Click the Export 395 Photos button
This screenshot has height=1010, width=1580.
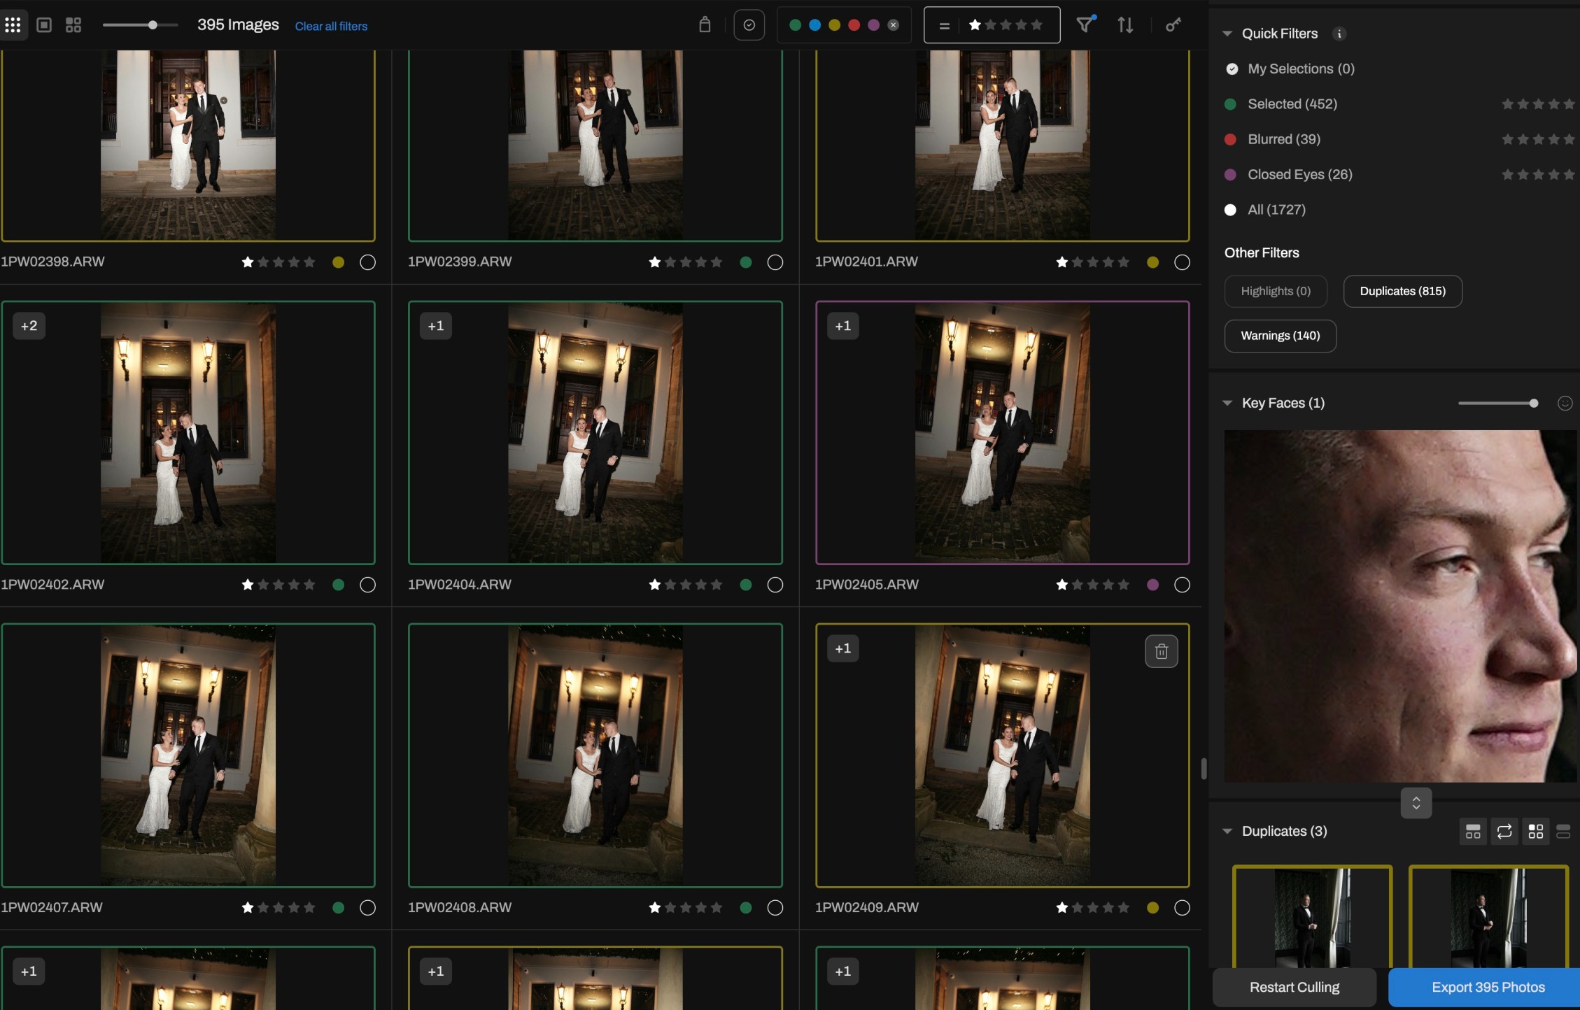pos(1488,987)
